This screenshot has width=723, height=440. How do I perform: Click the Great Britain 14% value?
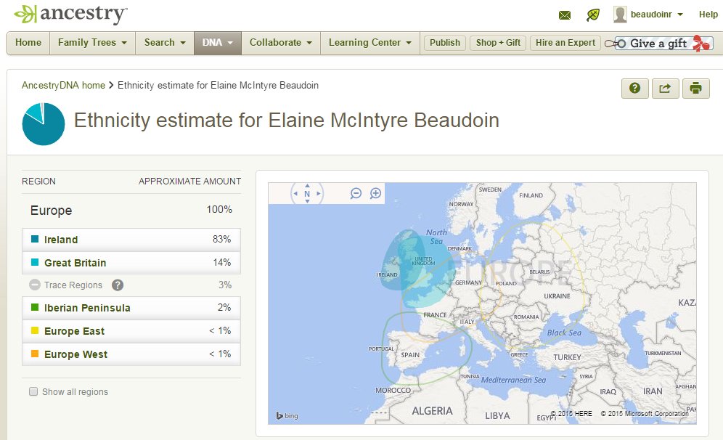[222, 262]
